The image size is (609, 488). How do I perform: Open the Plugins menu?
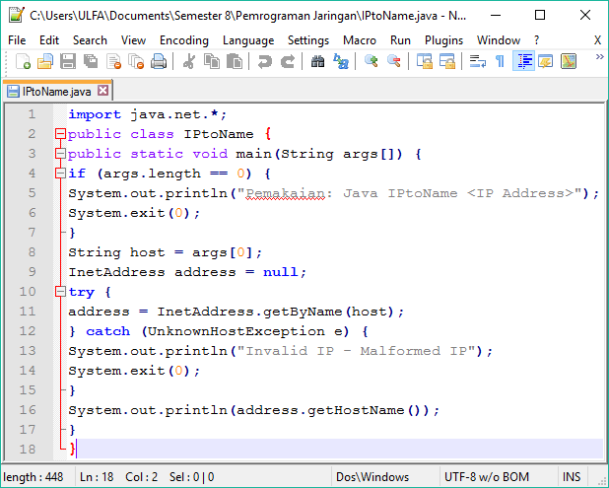point(443,40)
